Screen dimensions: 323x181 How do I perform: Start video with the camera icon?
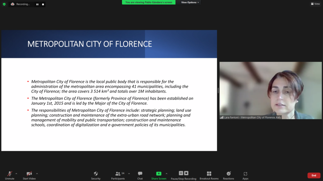(29, 174)
